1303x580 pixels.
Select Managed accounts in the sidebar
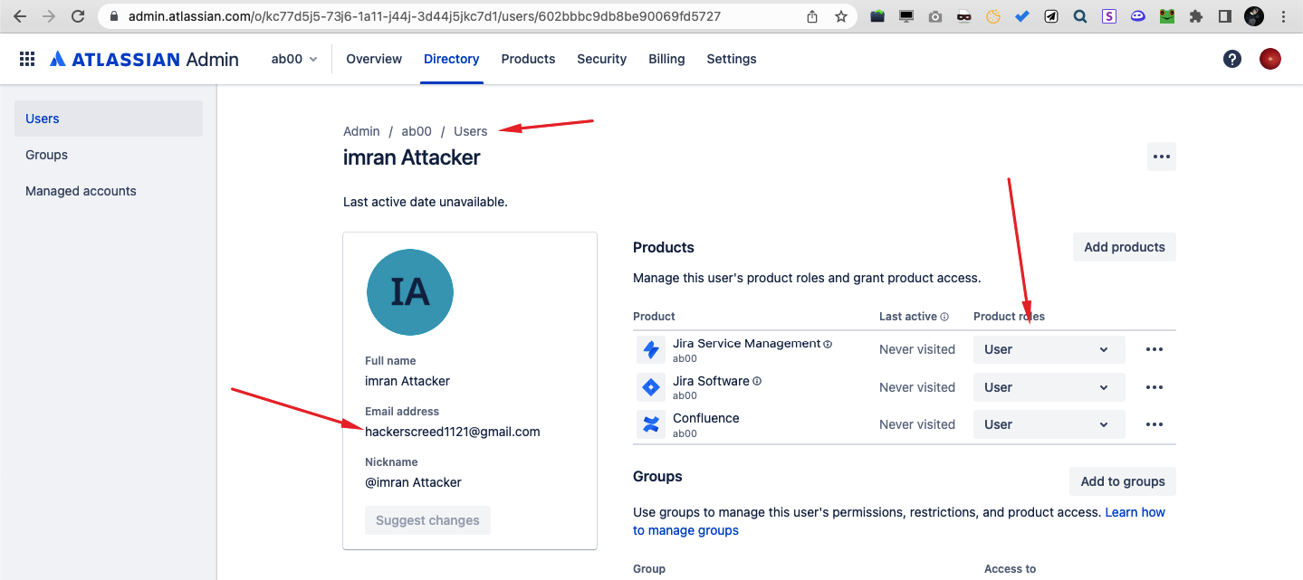[109, 191]
